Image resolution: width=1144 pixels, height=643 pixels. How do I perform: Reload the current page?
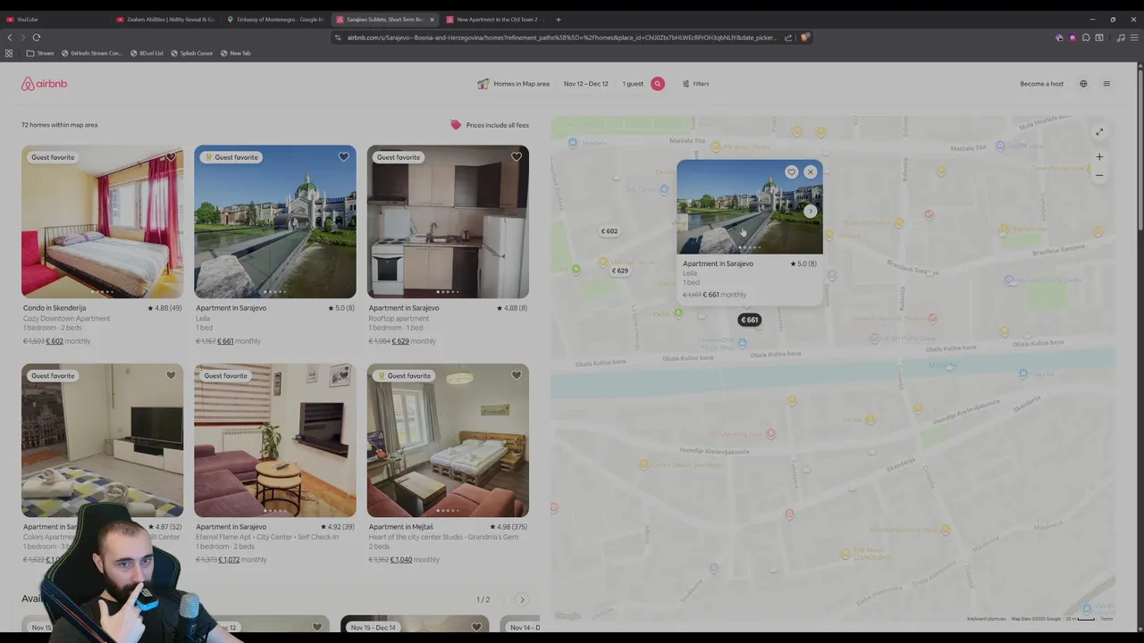click(x=37, y=38)
